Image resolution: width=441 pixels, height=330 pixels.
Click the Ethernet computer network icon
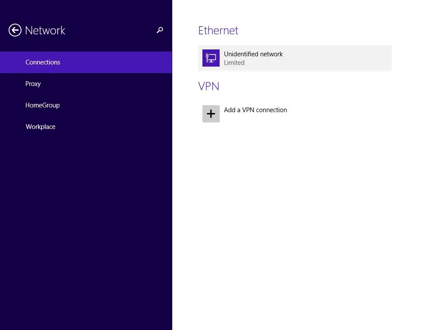[211, 58]
